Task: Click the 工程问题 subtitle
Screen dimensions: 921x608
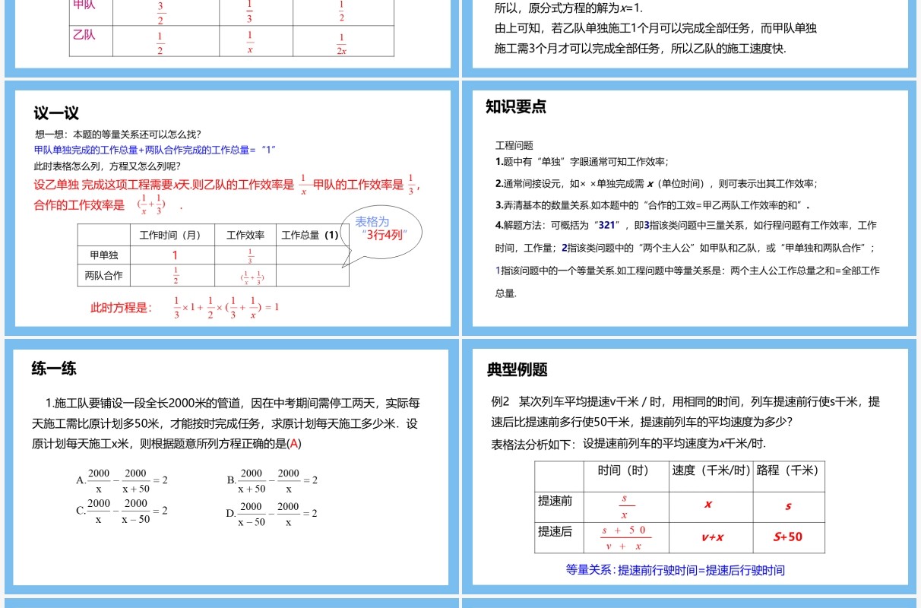Action: (x=514, y=145)
